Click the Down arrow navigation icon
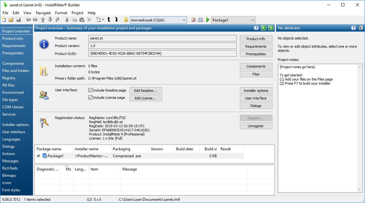Image resolution: width=365 pixels, height=203 pixels. tap(50, 20)
